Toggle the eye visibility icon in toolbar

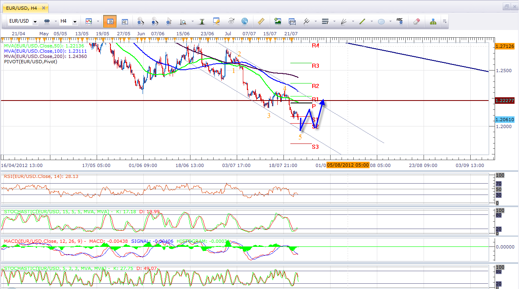[x=231, y=21]
